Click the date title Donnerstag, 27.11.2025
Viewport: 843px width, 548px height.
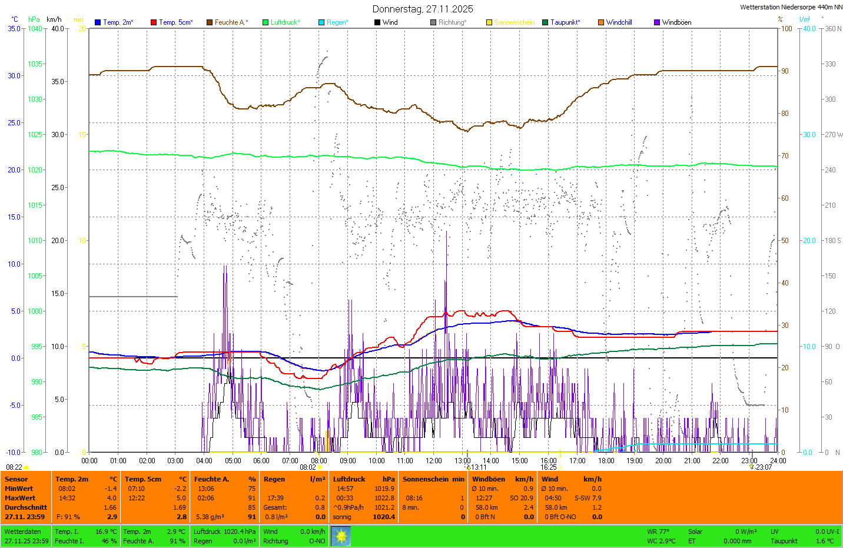[423, 9]
